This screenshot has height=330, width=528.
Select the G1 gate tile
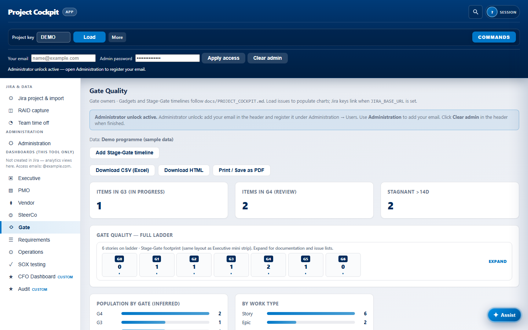tap(157, 265)
